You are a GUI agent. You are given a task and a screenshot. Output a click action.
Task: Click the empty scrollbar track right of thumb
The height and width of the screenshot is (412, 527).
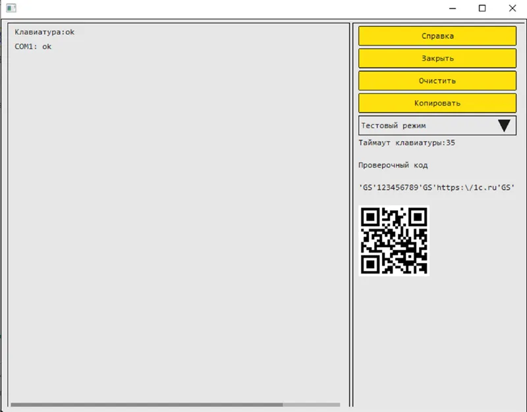click(x=311, y=405)
